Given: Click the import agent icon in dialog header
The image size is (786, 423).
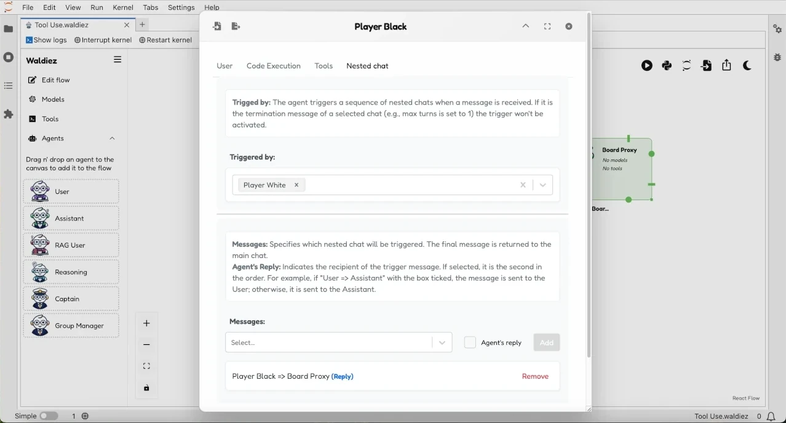Looking at the screenshot, I should 216,26.
